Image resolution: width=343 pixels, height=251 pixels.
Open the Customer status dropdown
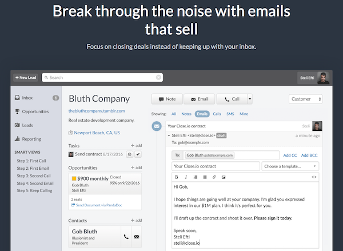pos(306,99)
